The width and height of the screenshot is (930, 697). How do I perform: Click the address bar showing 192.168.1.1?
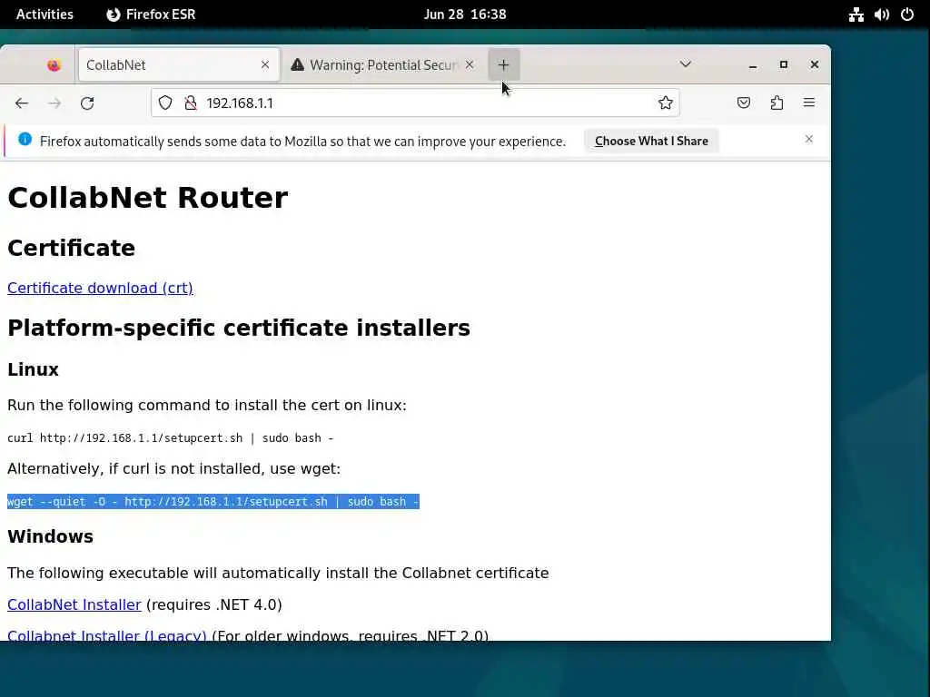coord(415,103)
